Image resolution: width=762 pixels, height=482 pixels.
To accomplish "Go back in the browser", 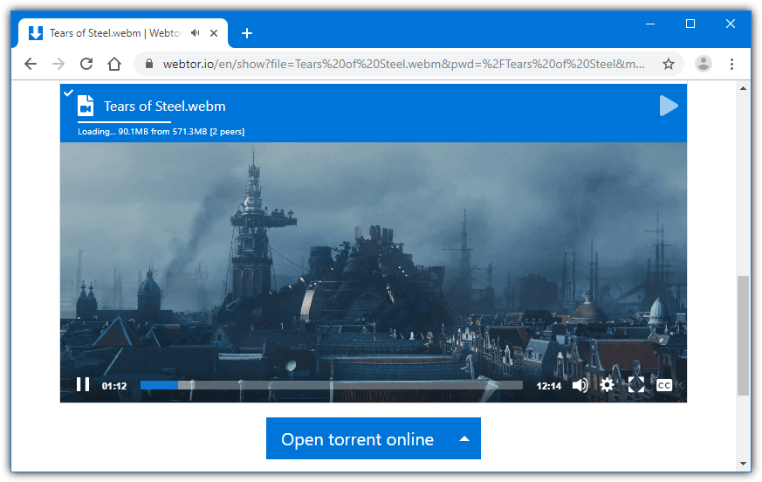I will click(x=31, y=64).
